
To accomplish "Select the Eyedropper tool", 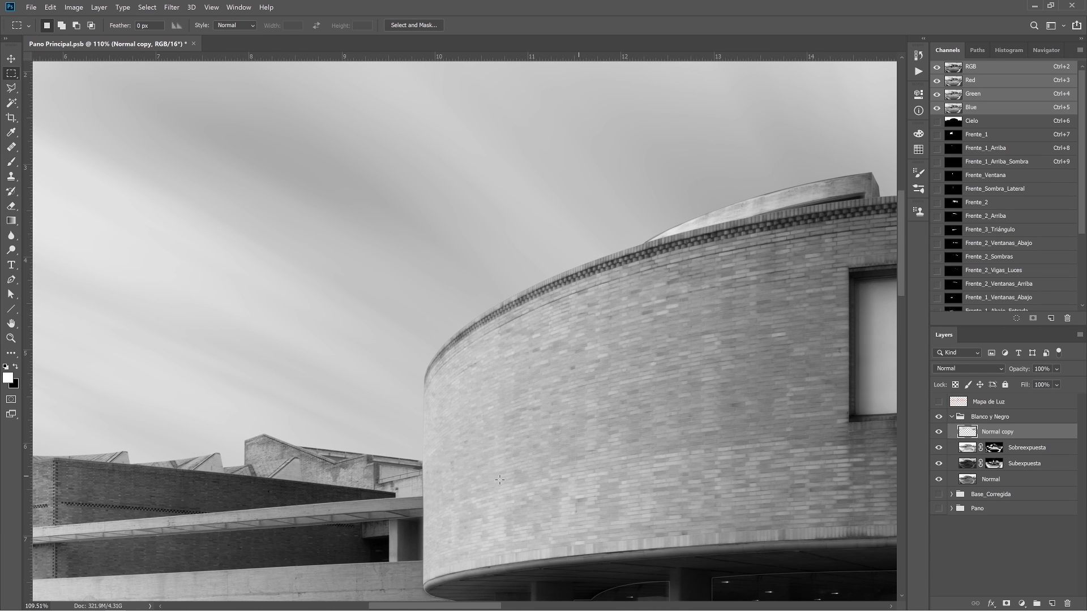I will click(x=11, y=132).
